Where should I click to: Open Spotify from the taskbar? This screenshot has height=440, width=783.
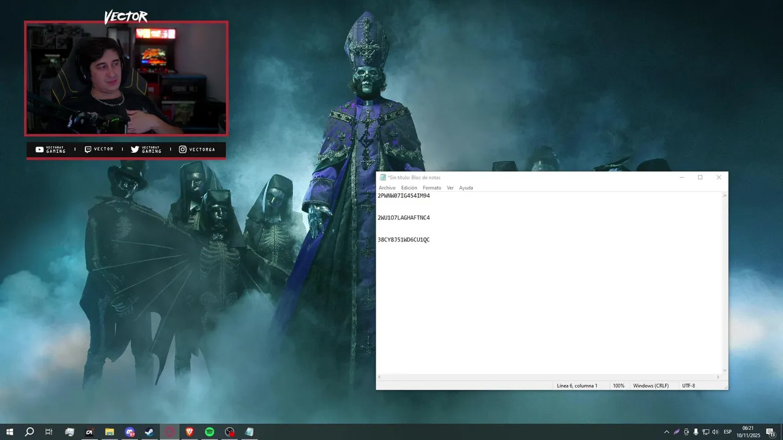tap(209, 432)
